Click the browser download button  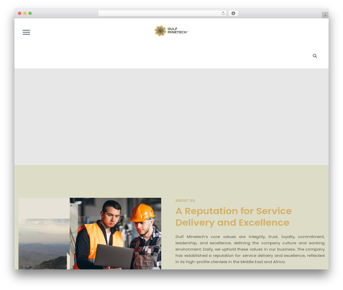(x=233, y=13)
